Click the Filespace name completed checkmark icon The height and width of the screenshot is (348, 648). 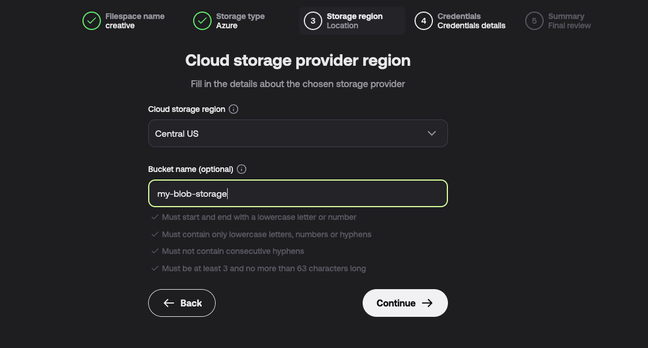(91, 21)
